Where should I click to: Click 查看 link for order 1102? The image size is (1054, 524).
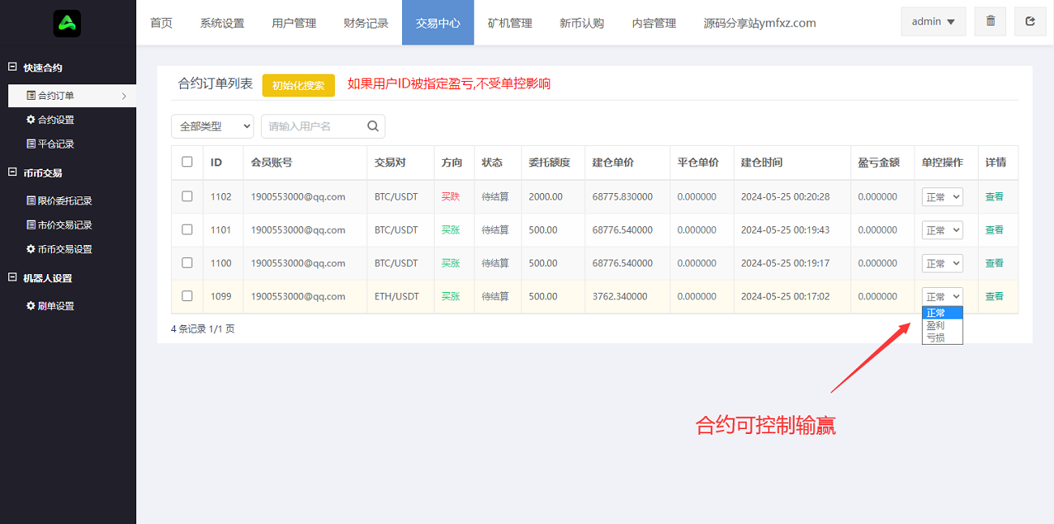coord(994,196)
